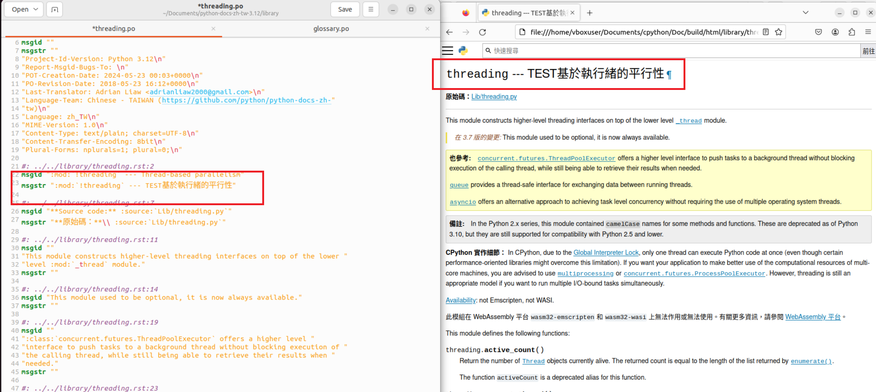This screenshot has width=876, height=392.
Task: Open a new Firefox tab with plus button
Action: pos(590,13)
